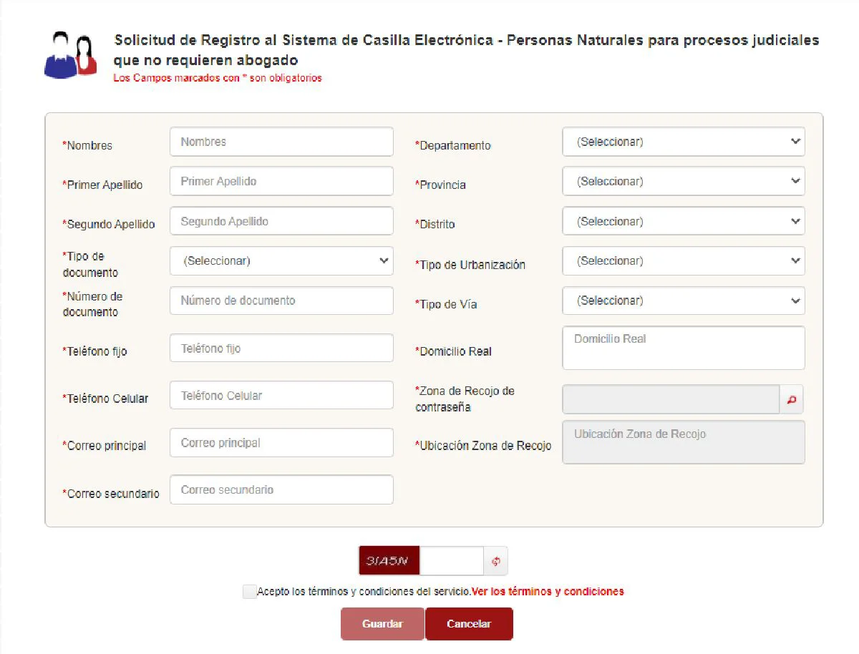Click the search icon beside Zona de Recojo
Image resolution: width=859 pixels, height=654 pixels.
(x=791, y=400)
